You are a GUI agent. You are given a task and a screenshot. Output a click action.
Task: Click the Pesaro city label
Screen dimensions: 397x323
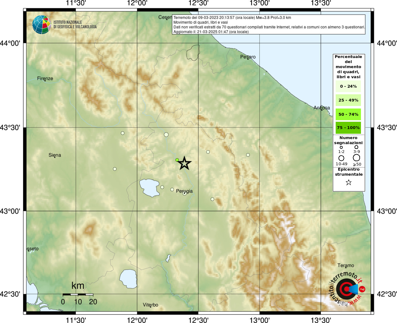point(248,57)
